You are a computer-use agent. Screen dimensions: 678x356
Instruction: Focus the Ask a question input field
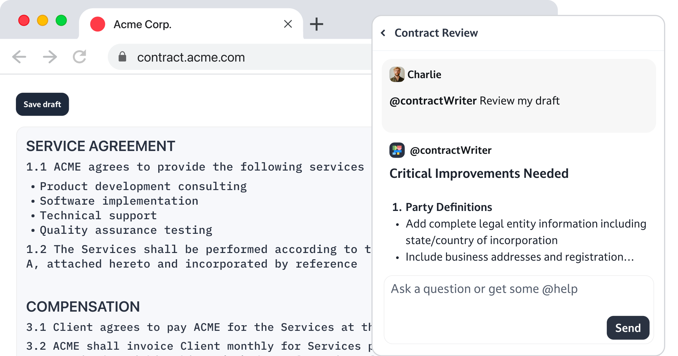pyautogui.click(x=497, y=295)
